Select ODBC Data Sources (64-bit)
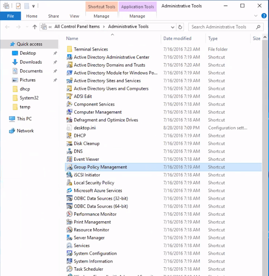The height and width of the screenshot is (276, 269). point(101,206)
